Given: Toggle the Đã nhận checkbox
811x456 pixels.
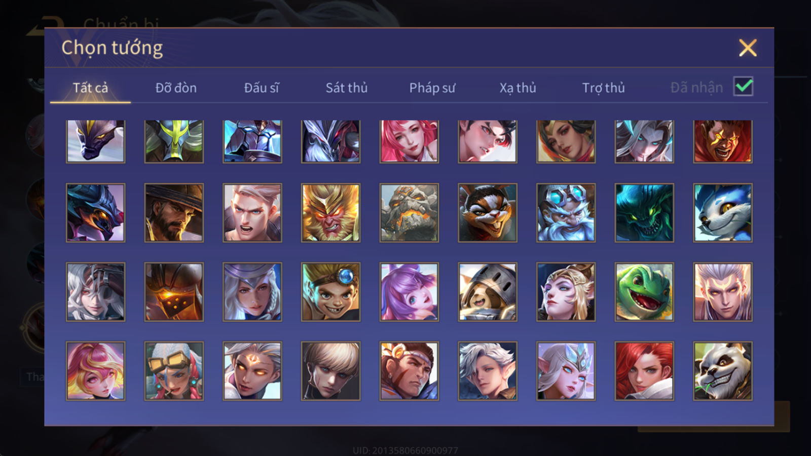Looking at the screenshot, I should (x=743, y=87).
